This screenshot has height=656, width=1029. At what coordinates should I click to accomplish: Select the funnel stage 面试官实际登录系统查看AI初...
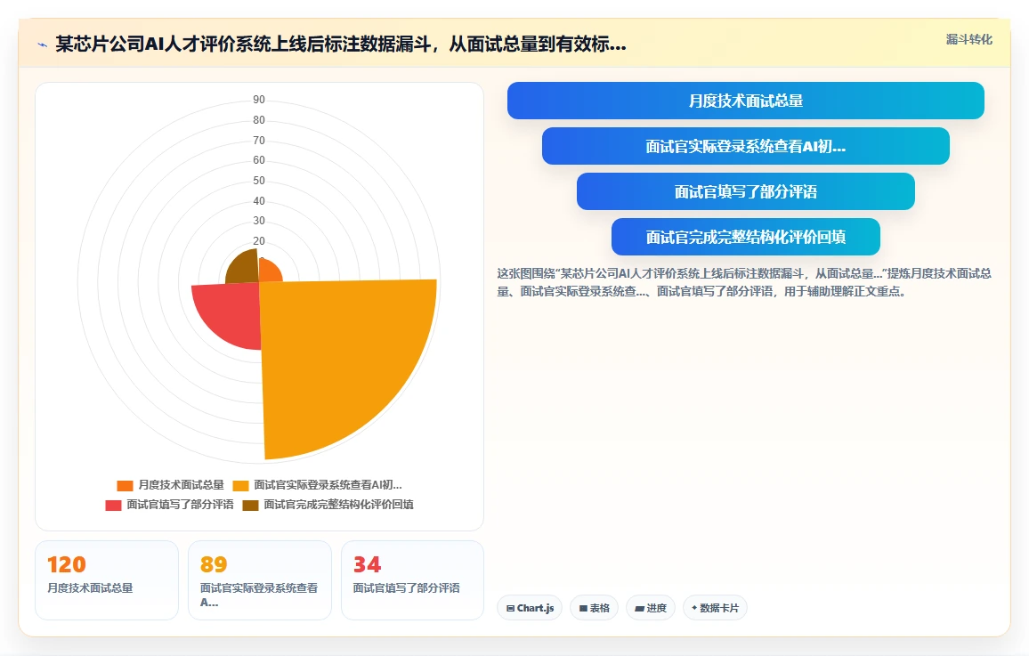pyautogui.click(x=746, y=146)
